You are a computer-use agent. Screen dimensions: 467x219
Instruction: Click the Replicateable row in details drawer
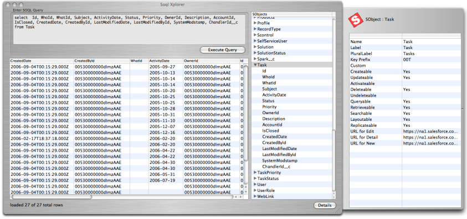[x=405, y=125]
